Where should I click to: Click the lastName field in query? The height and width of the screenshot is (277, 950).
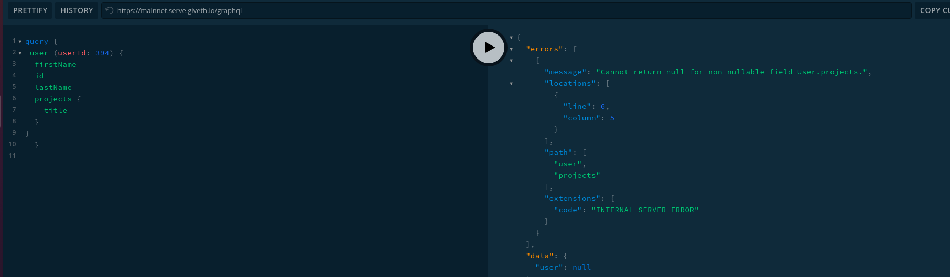(x=53, y=88)
